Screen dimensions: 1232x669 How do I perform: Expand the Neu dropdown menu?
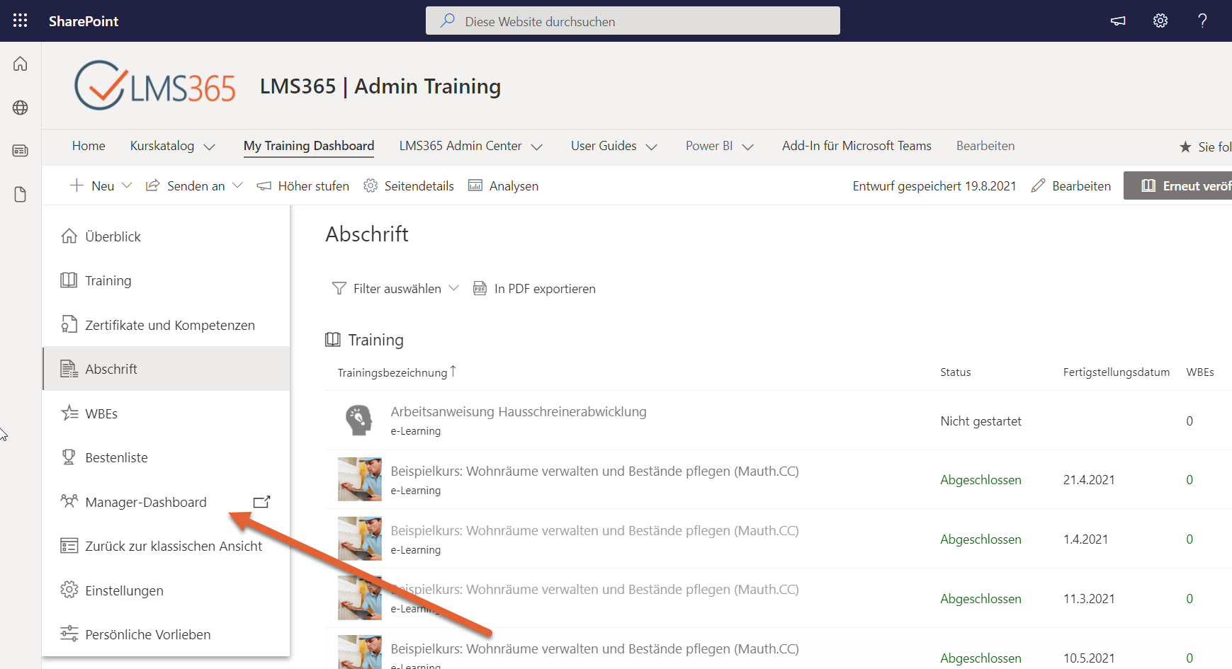click(100, 185)
